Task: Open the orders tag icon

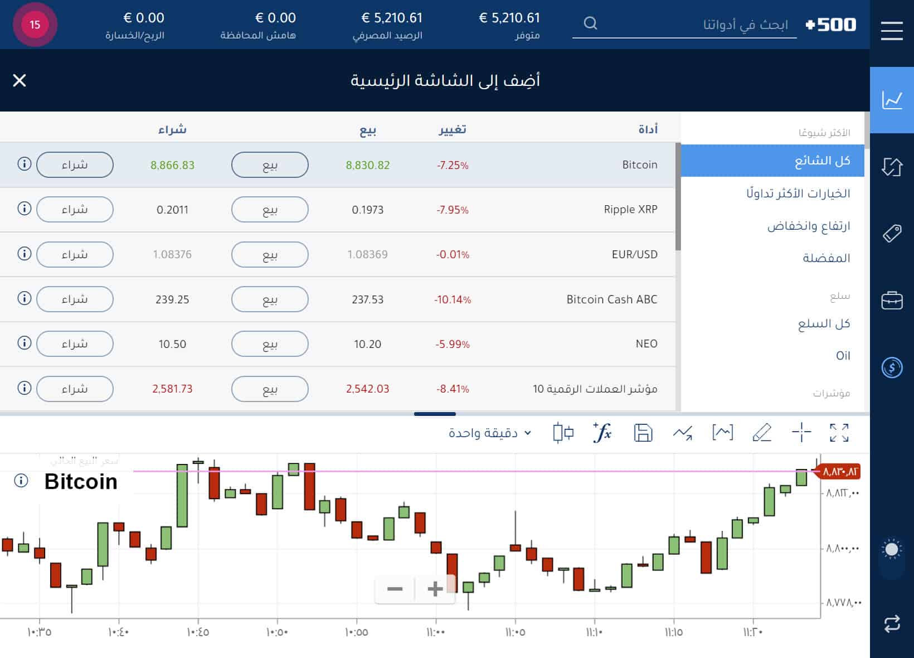Action: tap(892, 233)
